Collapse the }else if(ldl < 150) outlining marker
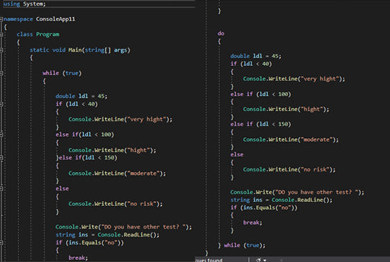 [x=1, y=158]
